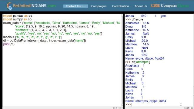Click the 'Michael 20.0' output row

tap(136, 41)
